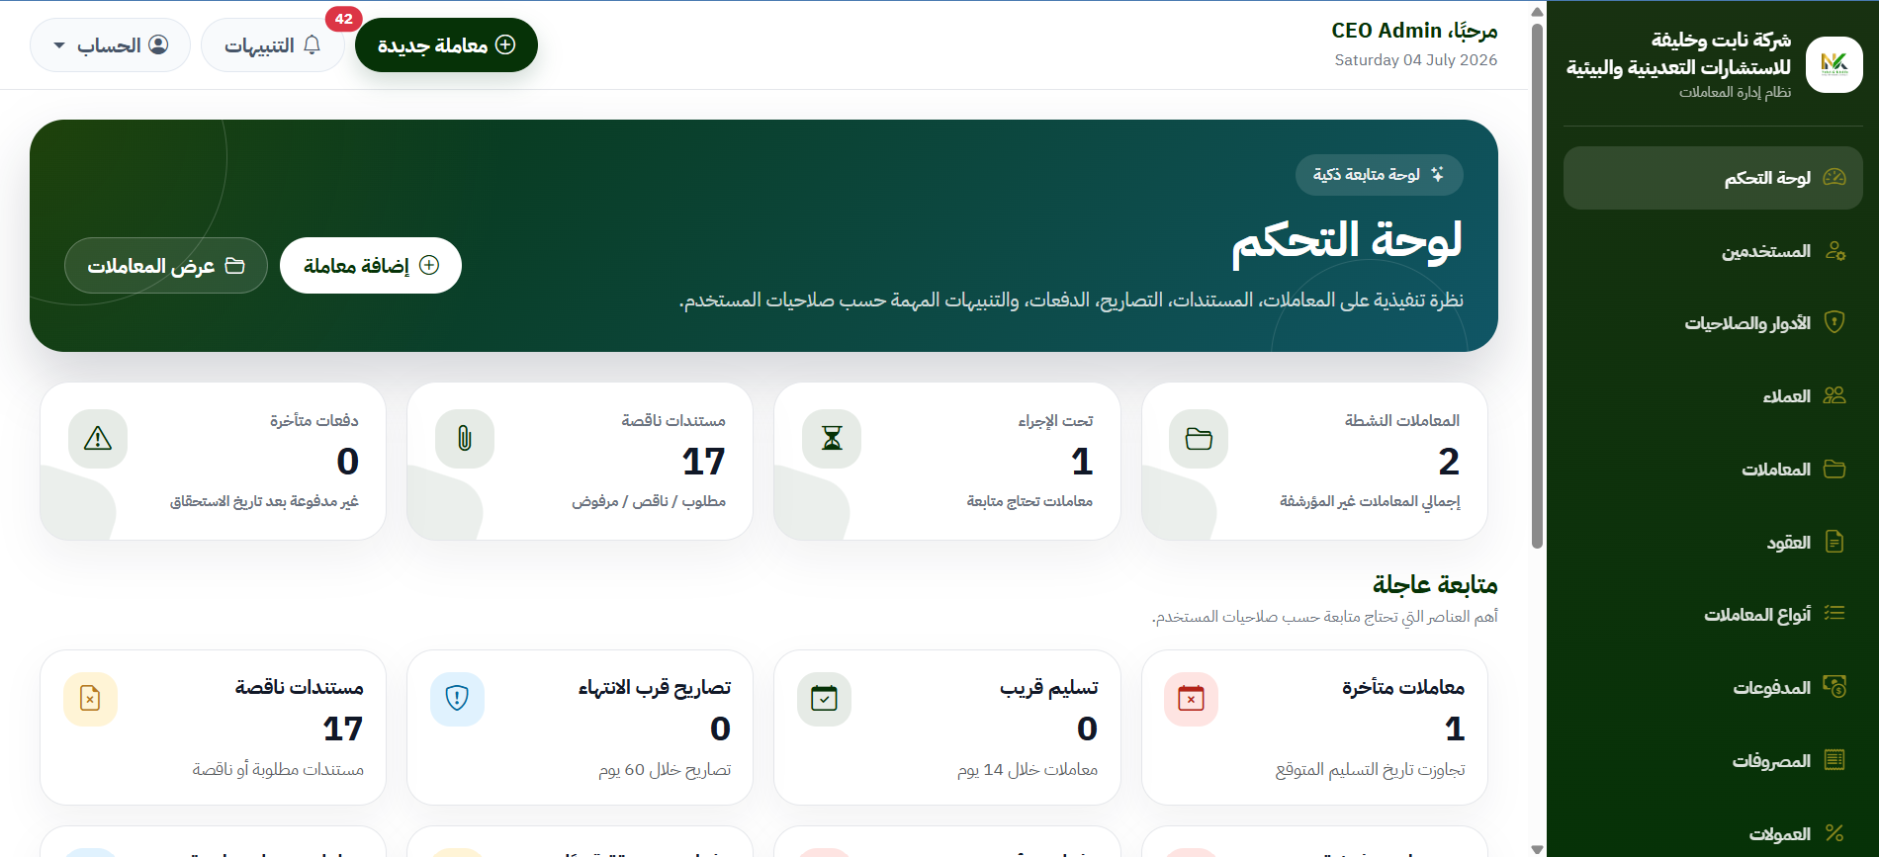Click the paperclip icon on مستندات ناقصة stat card

(465, 439)
